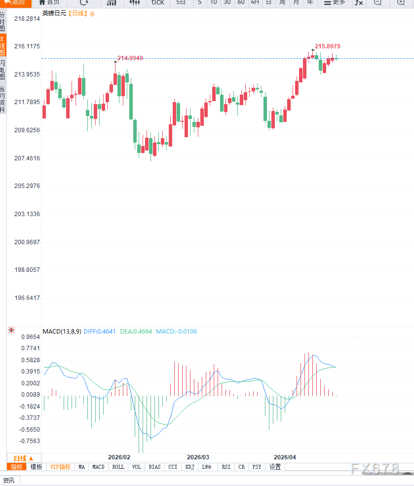Switch to 分时图 side tab

pos(2,22)
